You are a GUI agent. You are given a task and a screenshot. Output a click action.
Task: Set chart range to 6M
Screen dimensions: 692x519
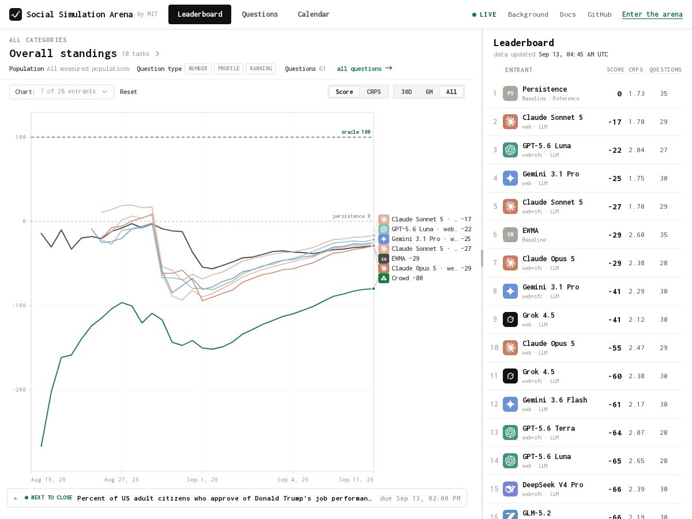(429, 92)
